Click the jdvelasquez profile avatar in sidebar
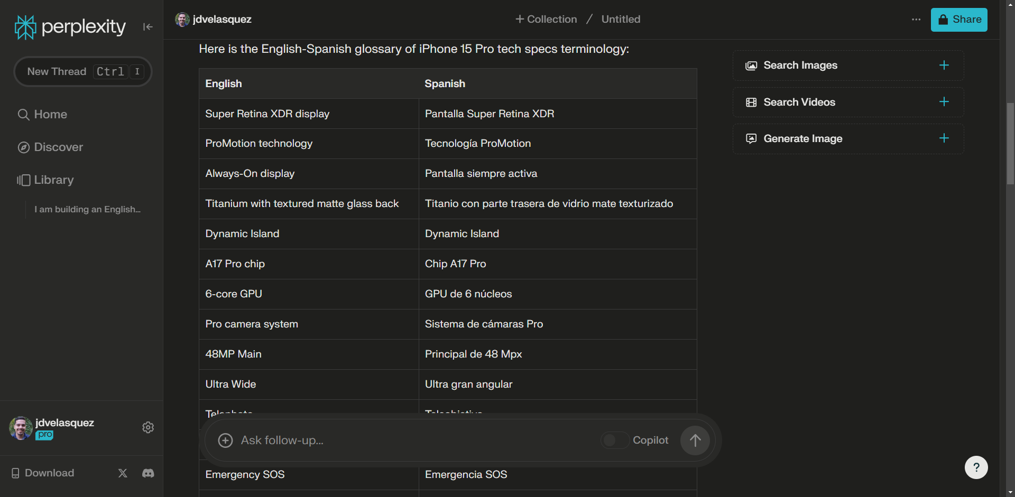Image resolution: width=1015 pixels, height=497 pixels. 21,428
